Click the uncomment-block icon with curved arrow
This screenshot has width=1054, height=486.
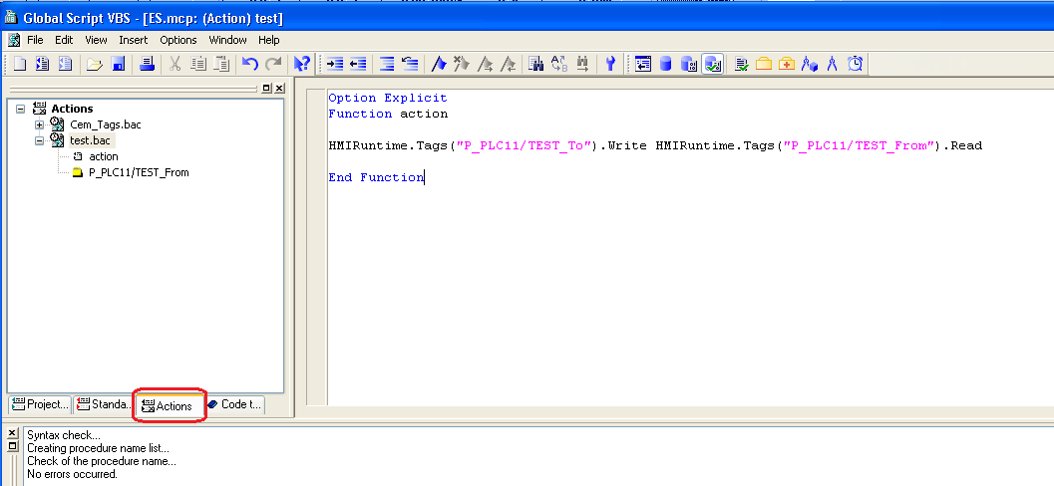(410, 64)
